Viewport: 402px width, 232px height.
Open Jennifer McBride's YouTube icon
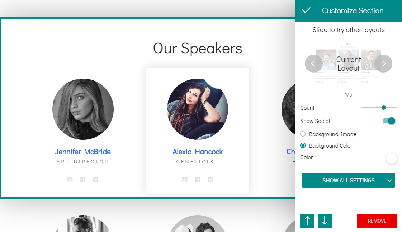click(x=70, y=179)
